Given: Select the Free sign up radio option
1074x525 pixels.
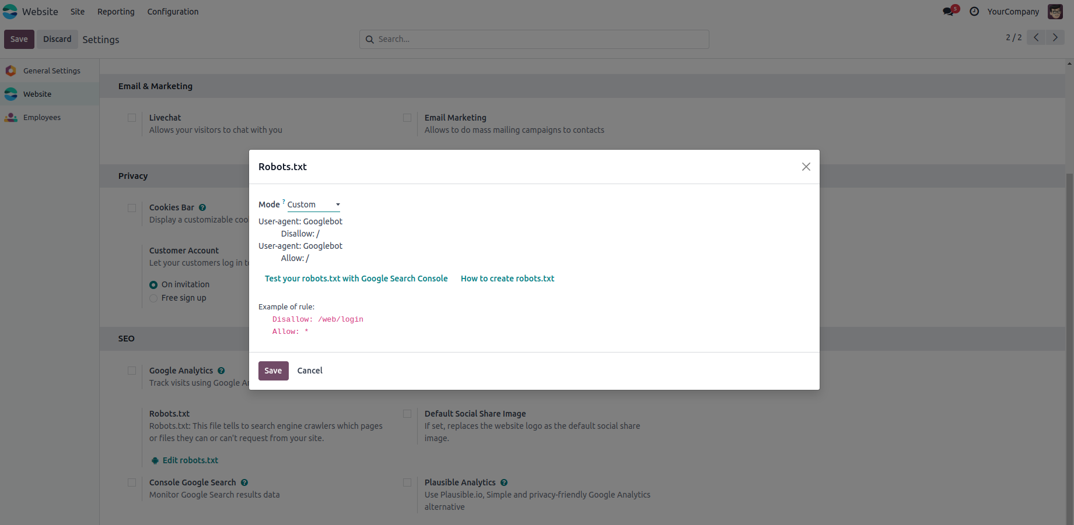Looking at the screenshot, I should (x=153, y=298).
